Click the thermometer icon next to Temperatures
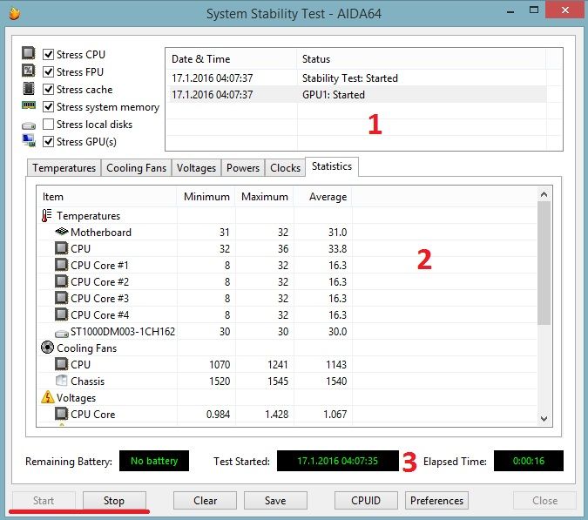 click(x=47, y=215)
